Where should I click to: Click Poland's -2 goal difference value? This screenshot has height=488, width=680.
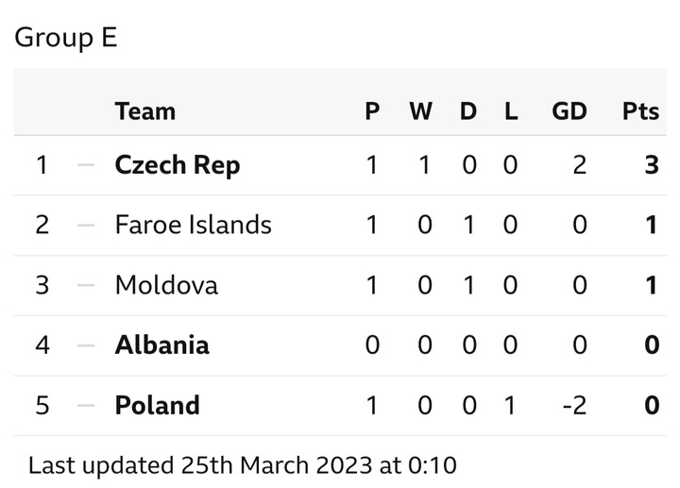coord(574,406)
